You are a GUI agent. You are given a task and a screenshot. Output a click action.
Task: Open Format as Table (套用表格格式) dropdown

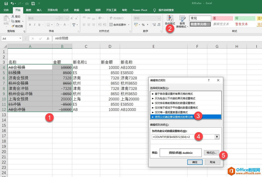pos(182,21)
